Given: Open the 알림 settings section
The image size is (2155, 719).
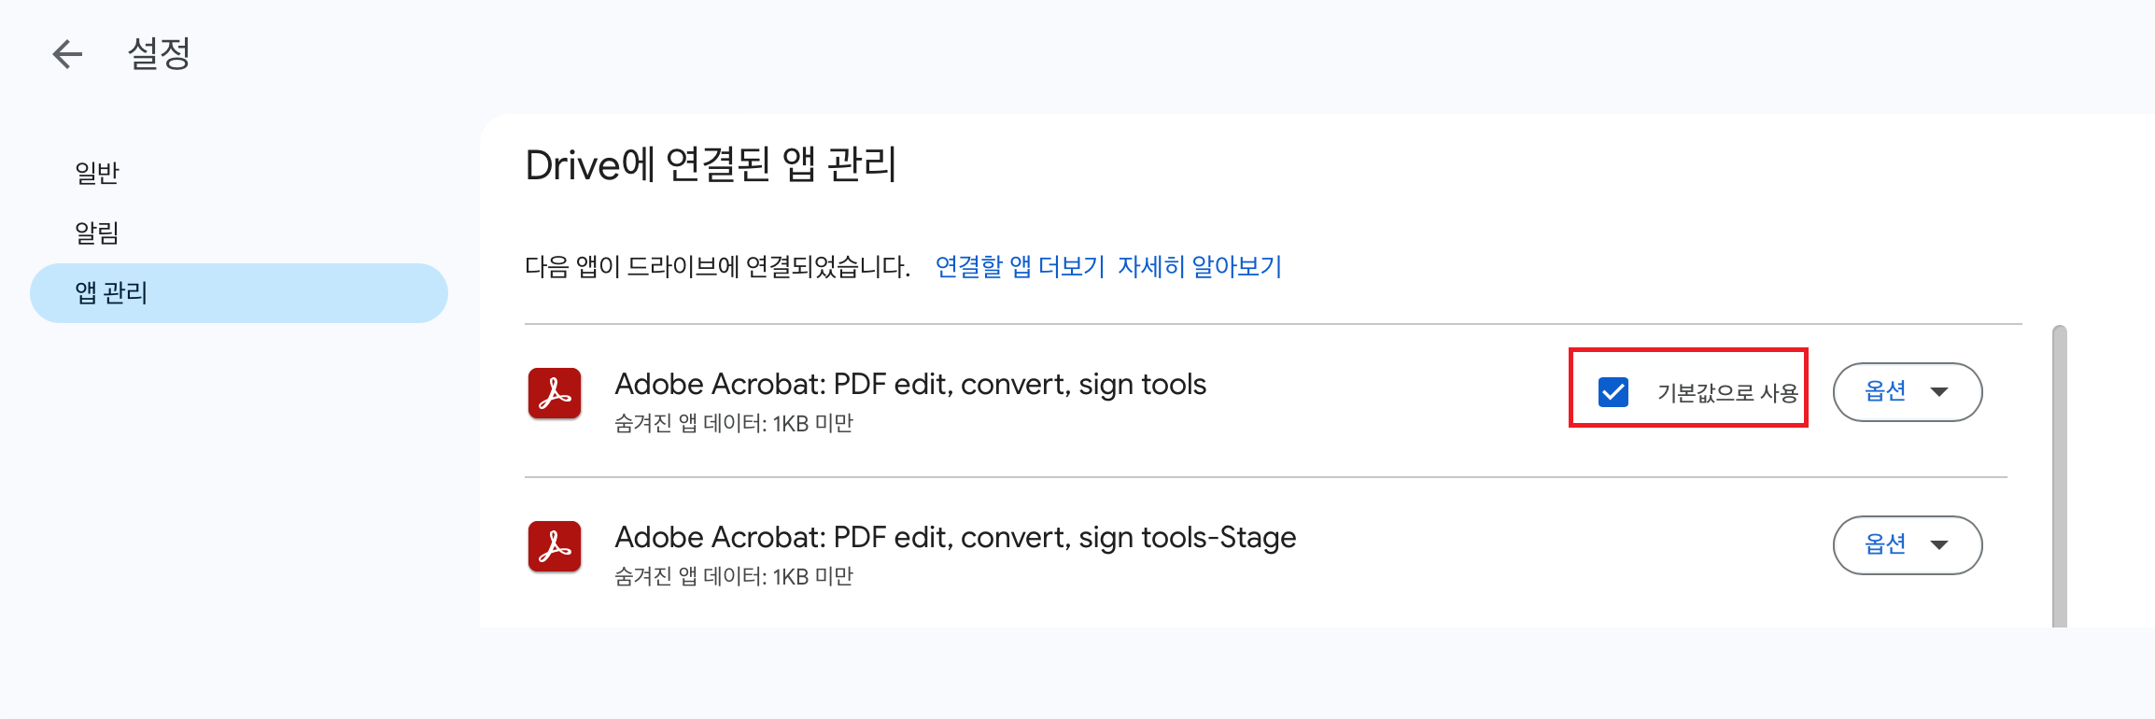Looking at the screenshot, I should point(97,233).
